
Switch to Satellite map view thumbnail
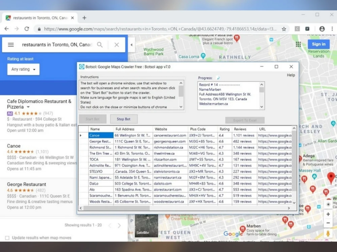click(x=146, y=226)
